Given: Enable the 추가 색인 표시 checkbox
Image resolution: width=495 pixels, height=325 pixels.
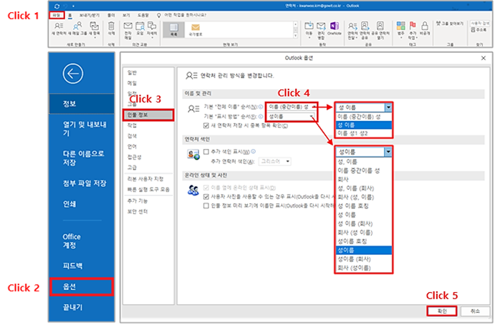Looking at the screenshot, I should [206, 152].
